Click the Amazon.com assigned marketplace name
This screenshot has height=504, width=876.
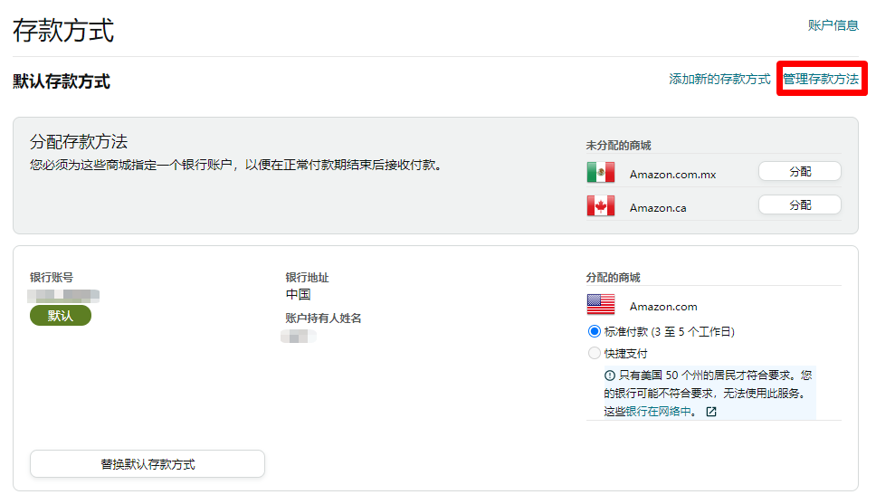coord(663,307)
